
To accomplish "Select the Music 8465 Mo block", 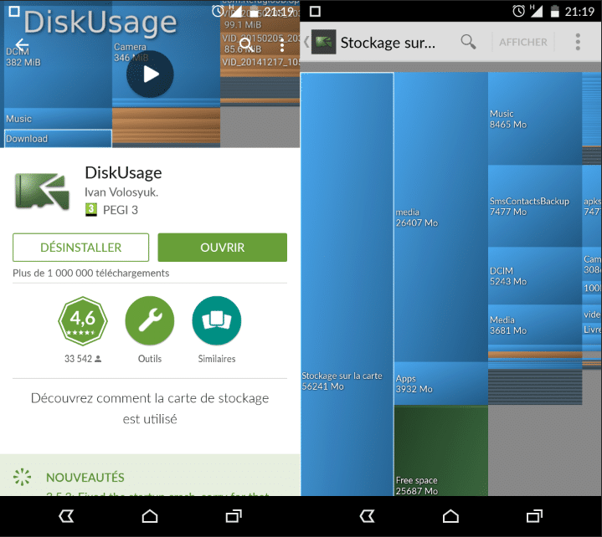I will click(535, 119).
